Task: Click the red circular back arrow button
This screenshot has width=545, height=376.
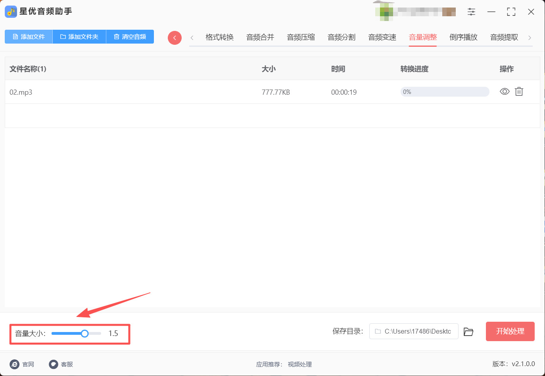Action: [x=175, y=38]
